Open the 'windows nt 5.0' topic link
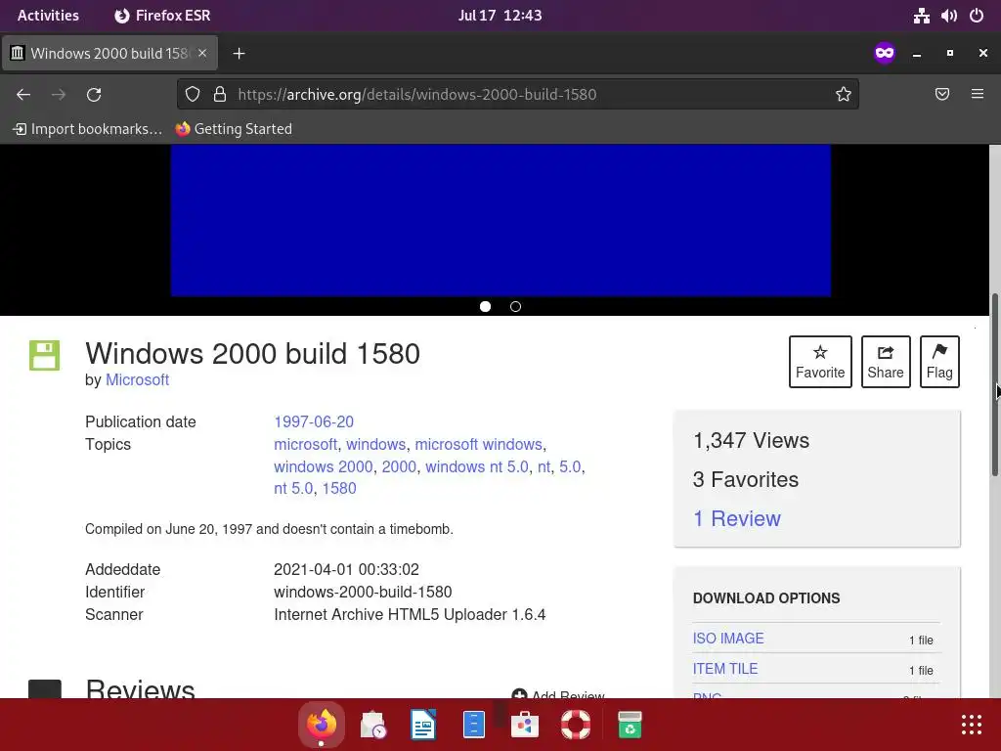The width and height of the screenshot is (1001, 751). [x=477, y=466]
